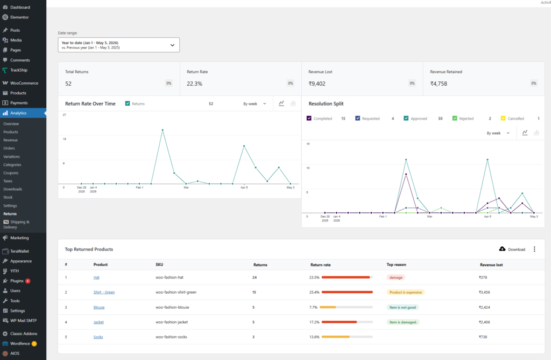
Task: Open the Variations analytics submenu
Action: [x=12, y=157]
